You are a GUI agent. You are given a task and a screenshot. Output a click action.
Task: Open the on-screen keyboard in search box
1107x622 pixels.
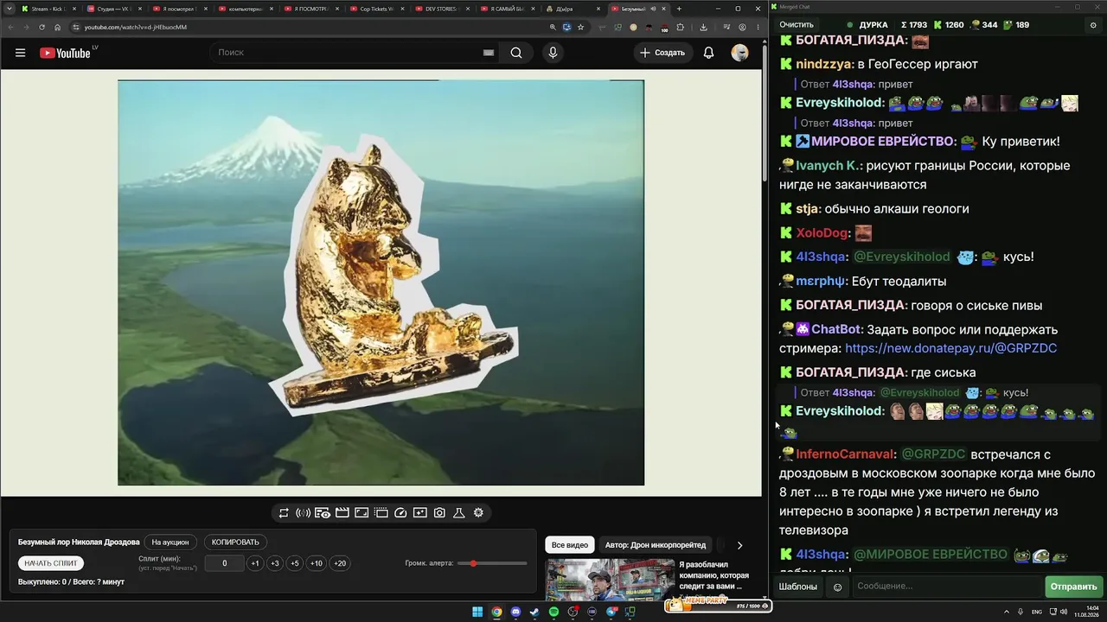(489, 53)
